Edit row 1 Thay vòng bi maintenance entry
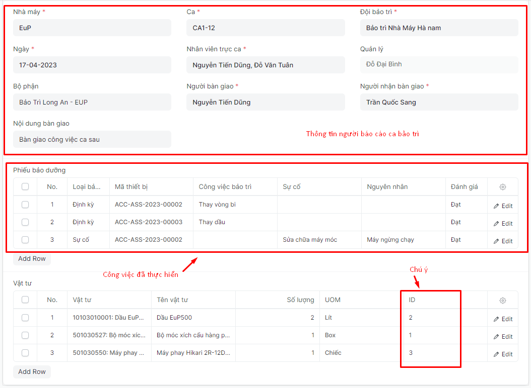Screen dimensions: 531x388 click(503, 206)
